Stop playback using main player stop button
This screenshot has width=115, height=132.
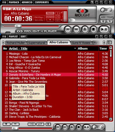point(94,29)
